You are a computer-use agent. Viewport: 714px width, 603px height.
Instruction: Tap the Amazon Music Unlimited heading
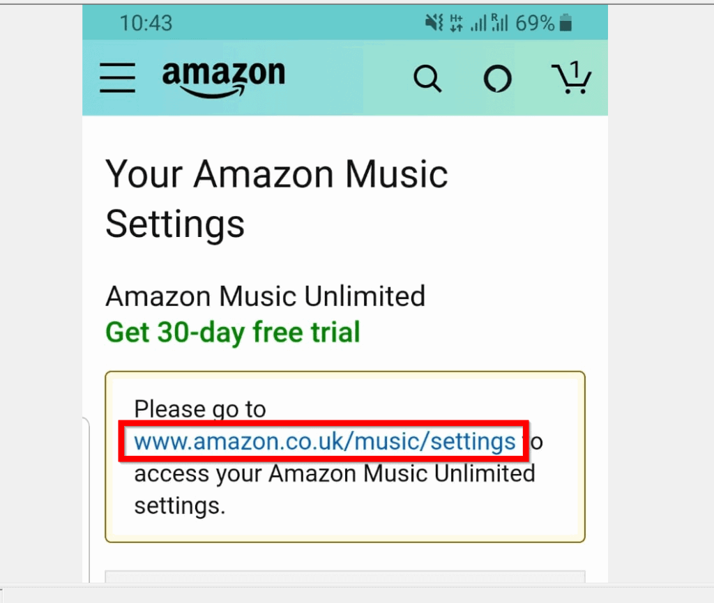(265, 296)
